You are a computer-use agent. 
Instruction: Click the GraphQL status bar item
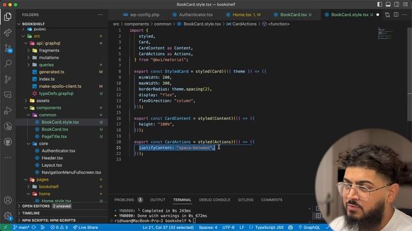pyautogui.click(x=309, y=227)
